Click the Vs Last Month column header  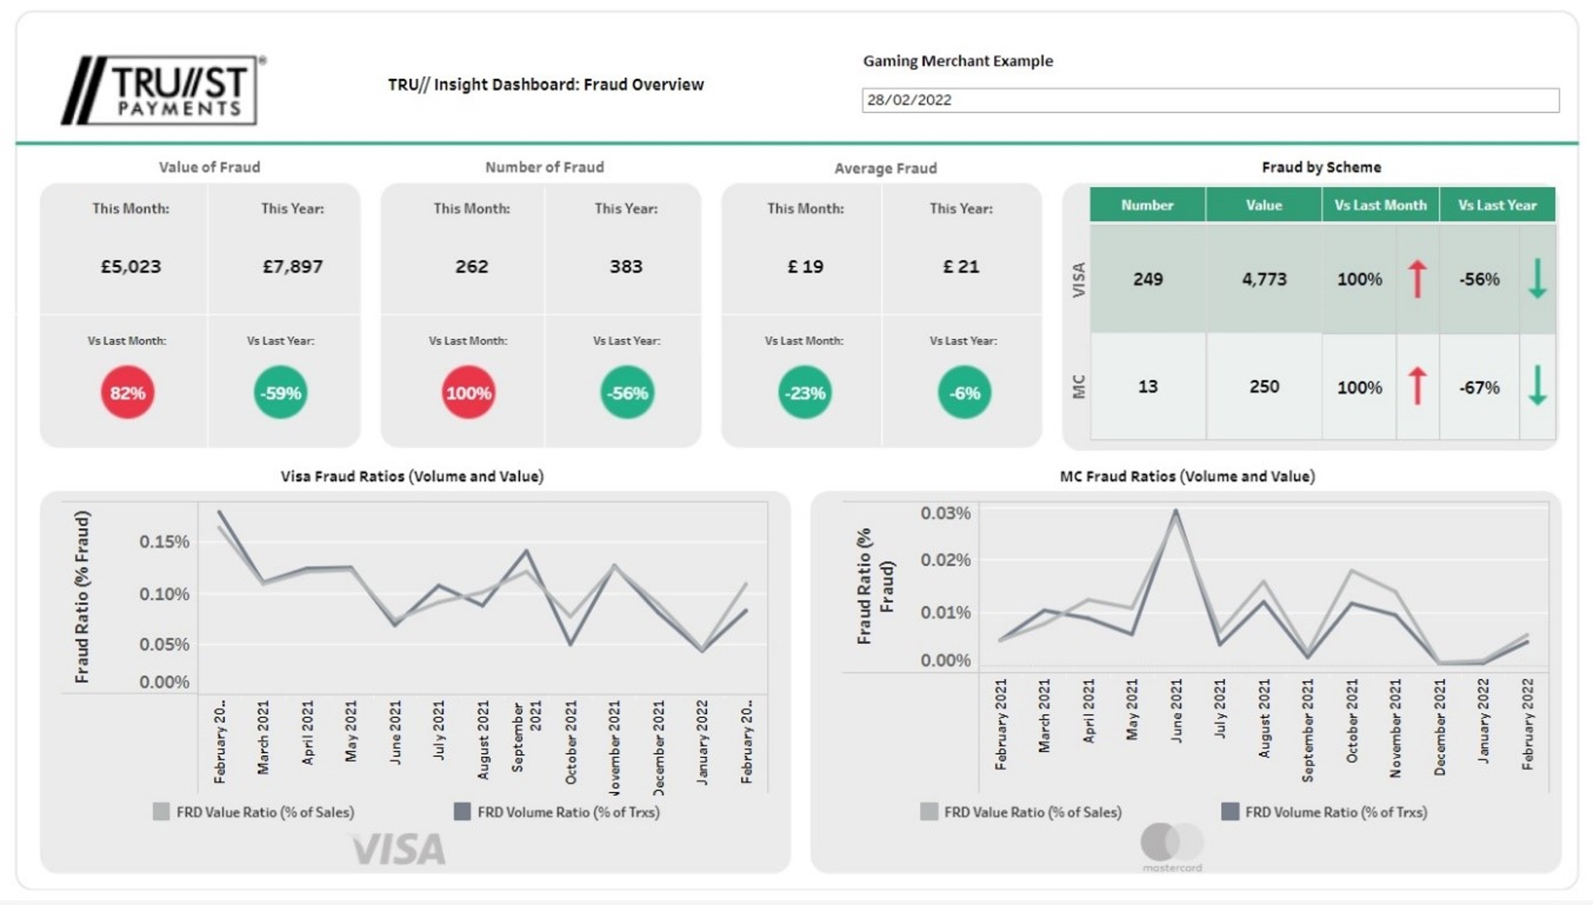[x=1380, y=205]
